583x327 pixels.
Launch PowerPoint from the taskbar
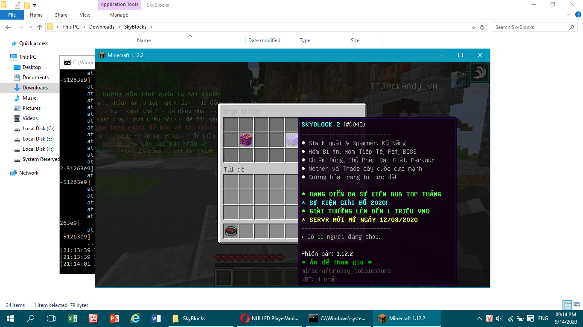pos(114,318)
